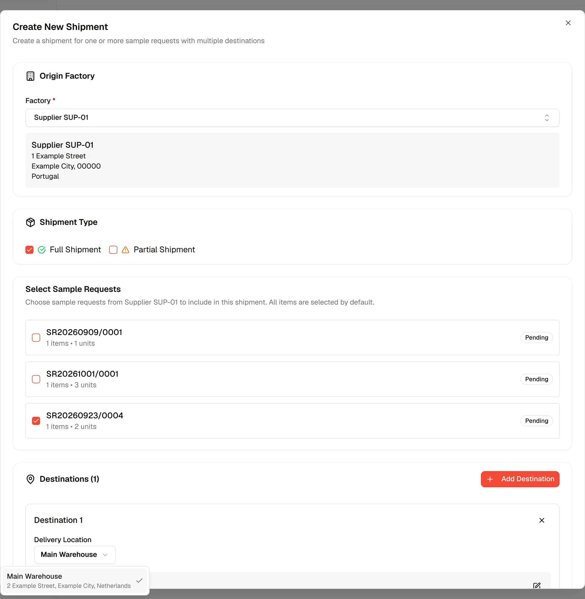Click Pending badge for SR20260909/0001

click(x=537, y=337)
